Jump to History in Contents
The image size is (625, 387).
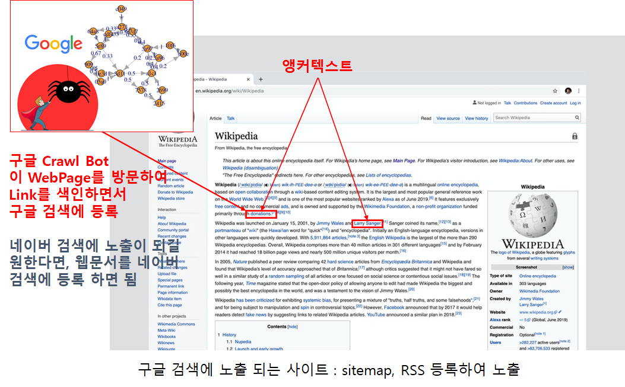229,335
